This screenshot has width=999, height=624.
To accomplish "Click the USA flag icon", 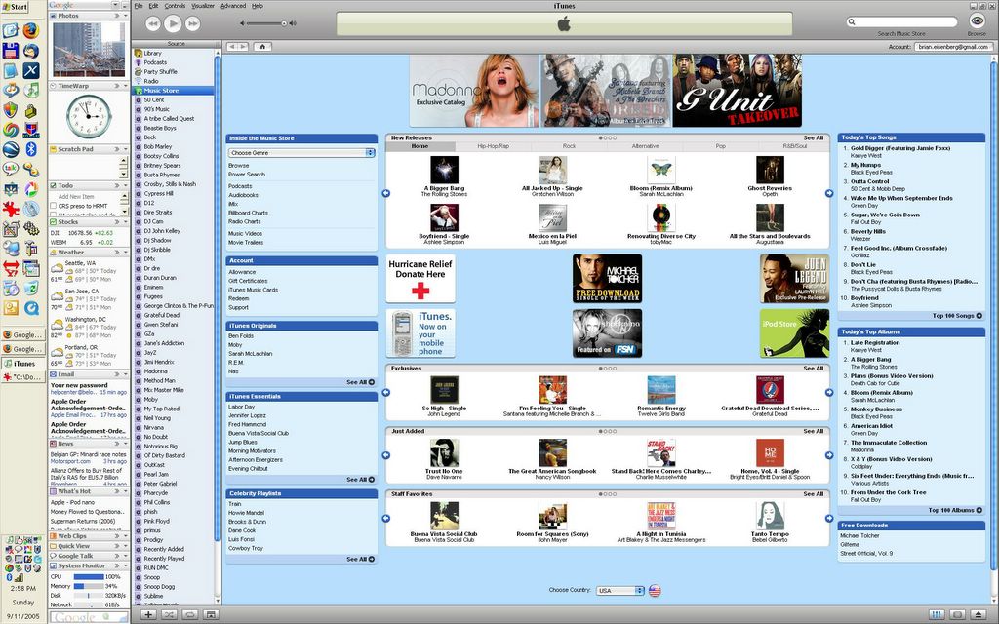I will tap(655, 590).
